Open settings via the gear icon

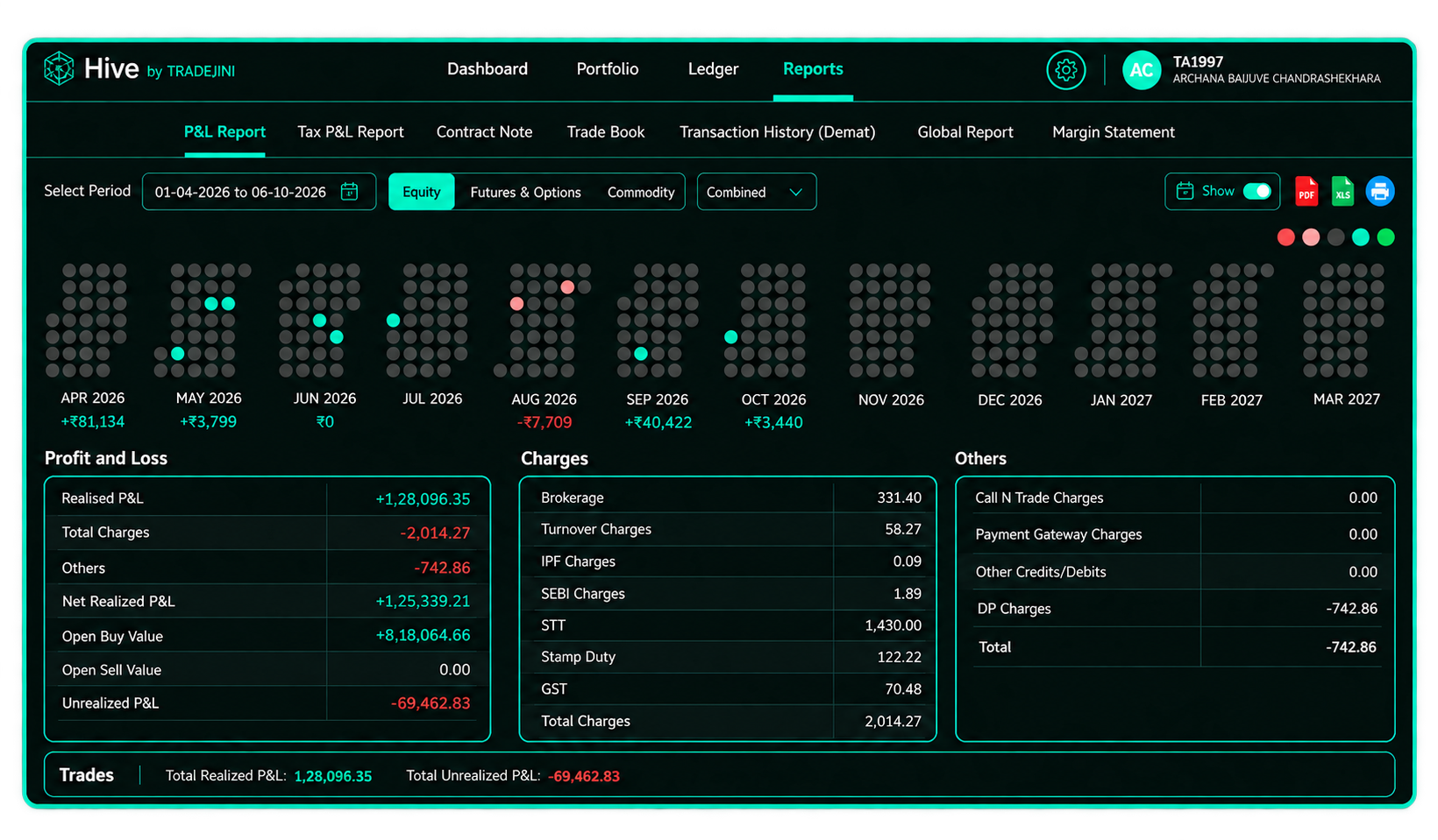(x=1066, y=70)
